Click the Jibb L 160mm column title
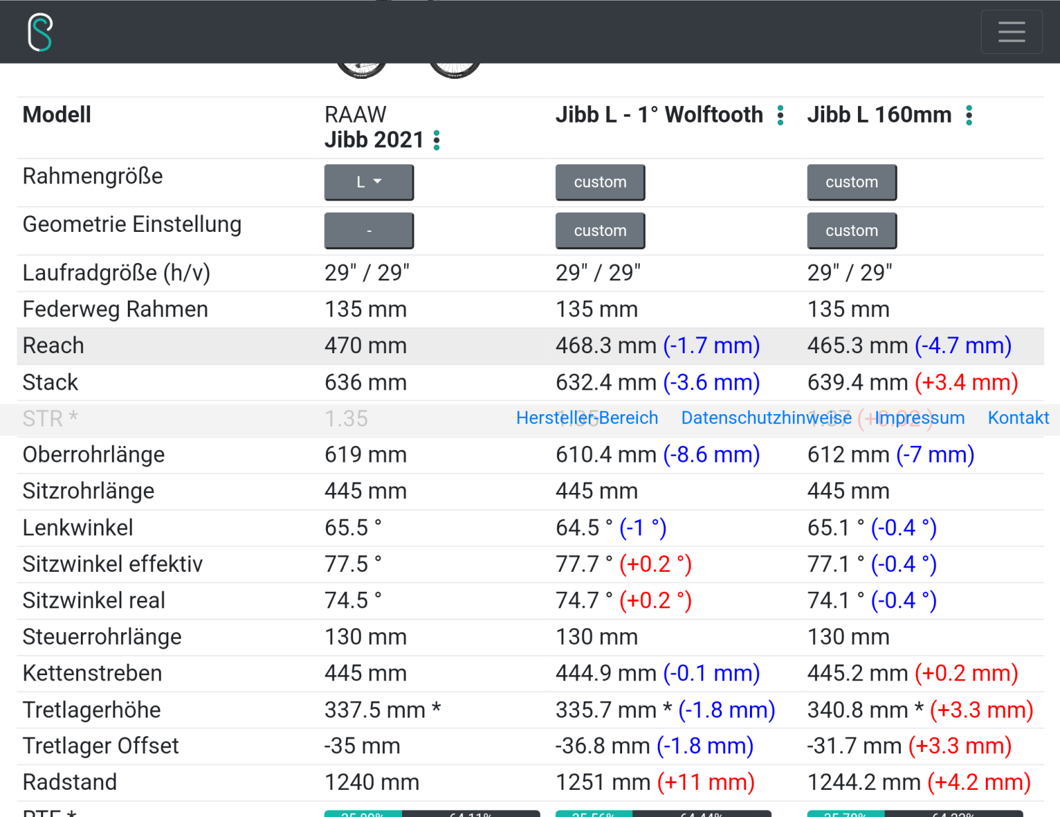The height and width of the screenshot is (817, 1060). (x=878, y=115)
